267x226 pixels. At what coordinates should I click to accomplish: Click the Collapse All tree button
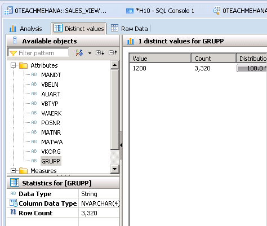click(x=113, y=52)
